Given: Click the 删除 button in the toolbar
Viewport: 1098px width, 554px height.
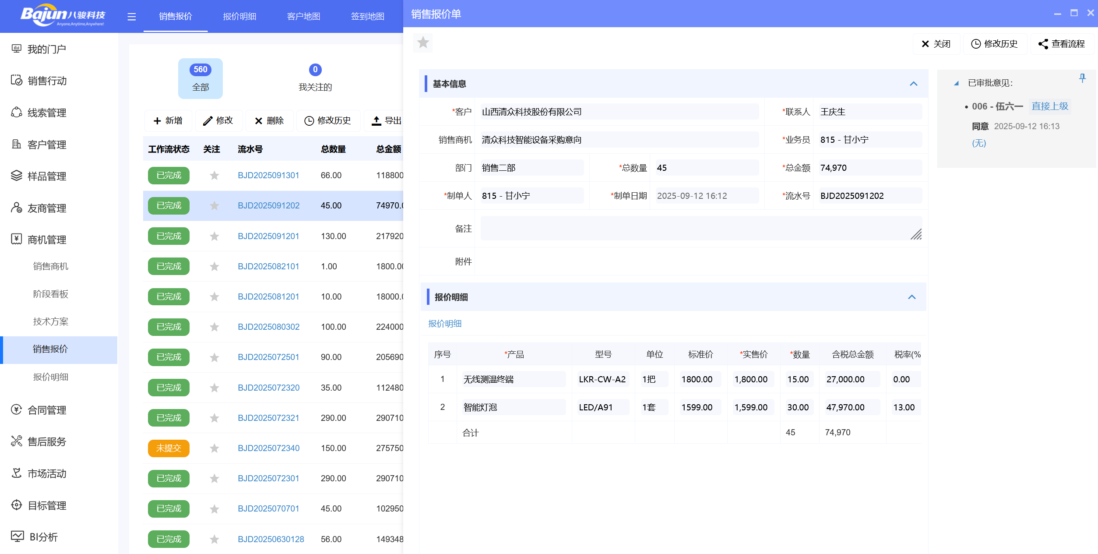Looking at the screenshot, I should point(270,120).
